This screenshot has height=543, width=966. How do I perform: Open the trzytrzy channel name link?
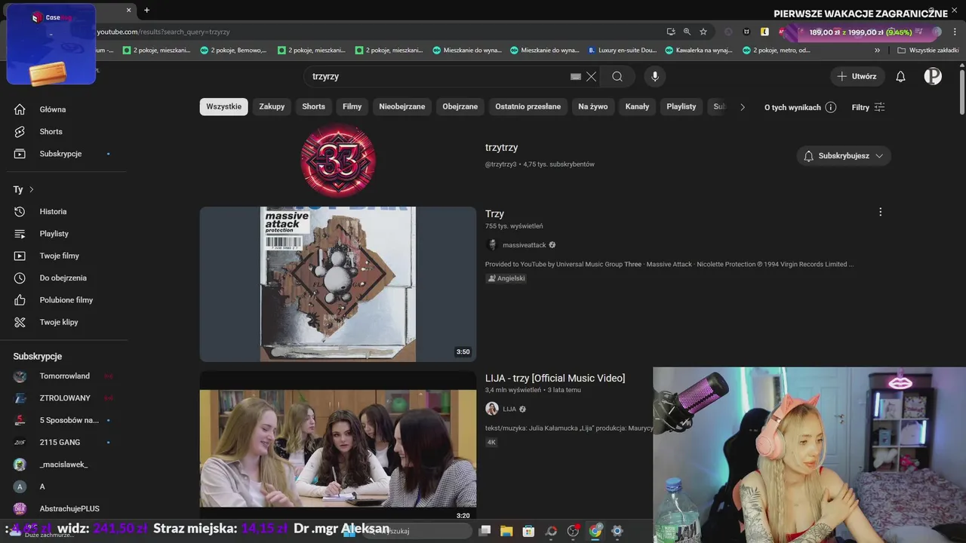pos(501,148)
